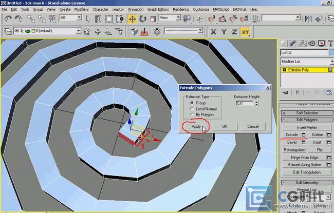Screen dimensions: 334x213
Task: Toggle the Angle Snap icon
Action: (222, 18)
